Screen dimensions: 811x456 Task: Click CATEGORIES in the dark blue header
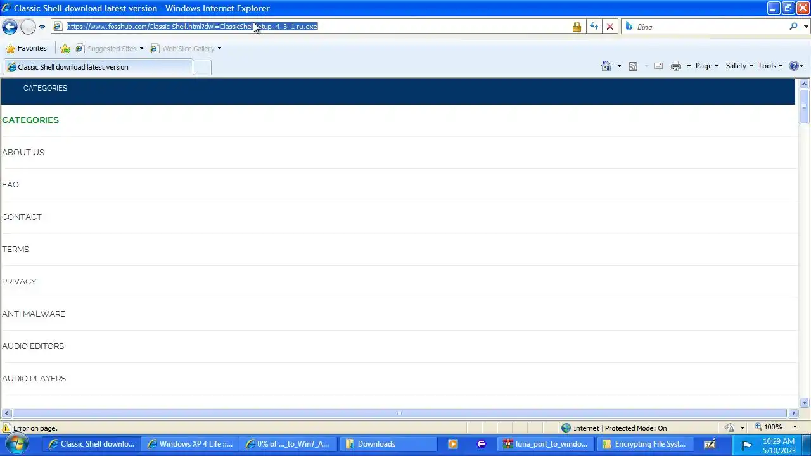(x=45, y=88)
